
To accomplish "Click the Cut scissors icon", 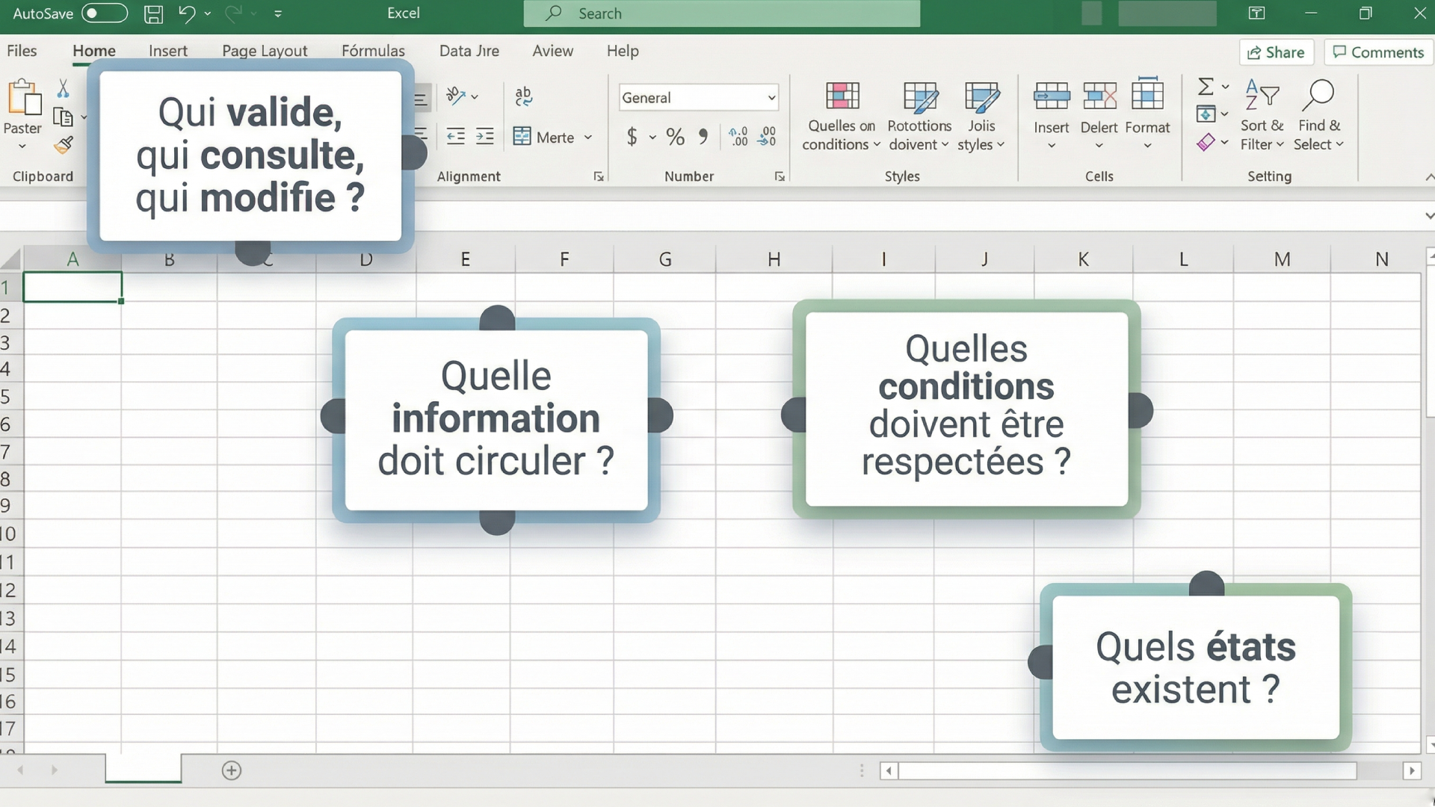I will tap(63, 89).
